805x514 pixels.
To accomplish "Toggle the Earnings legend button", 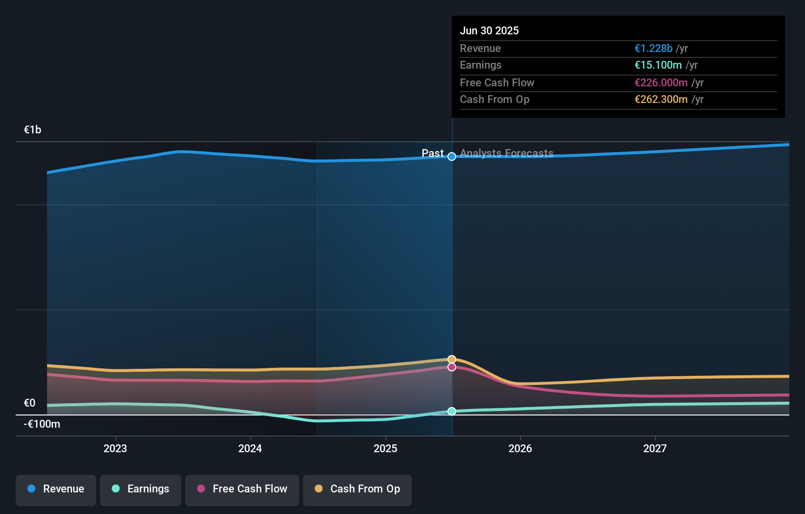I will click(x=141, y=490).
